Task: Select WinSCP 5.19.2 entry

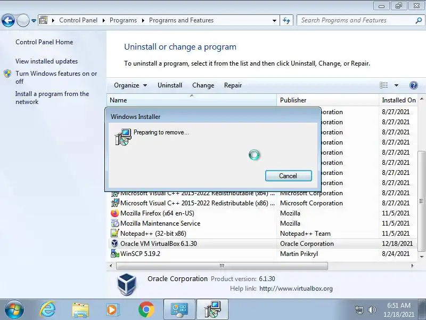Action: 262,254
